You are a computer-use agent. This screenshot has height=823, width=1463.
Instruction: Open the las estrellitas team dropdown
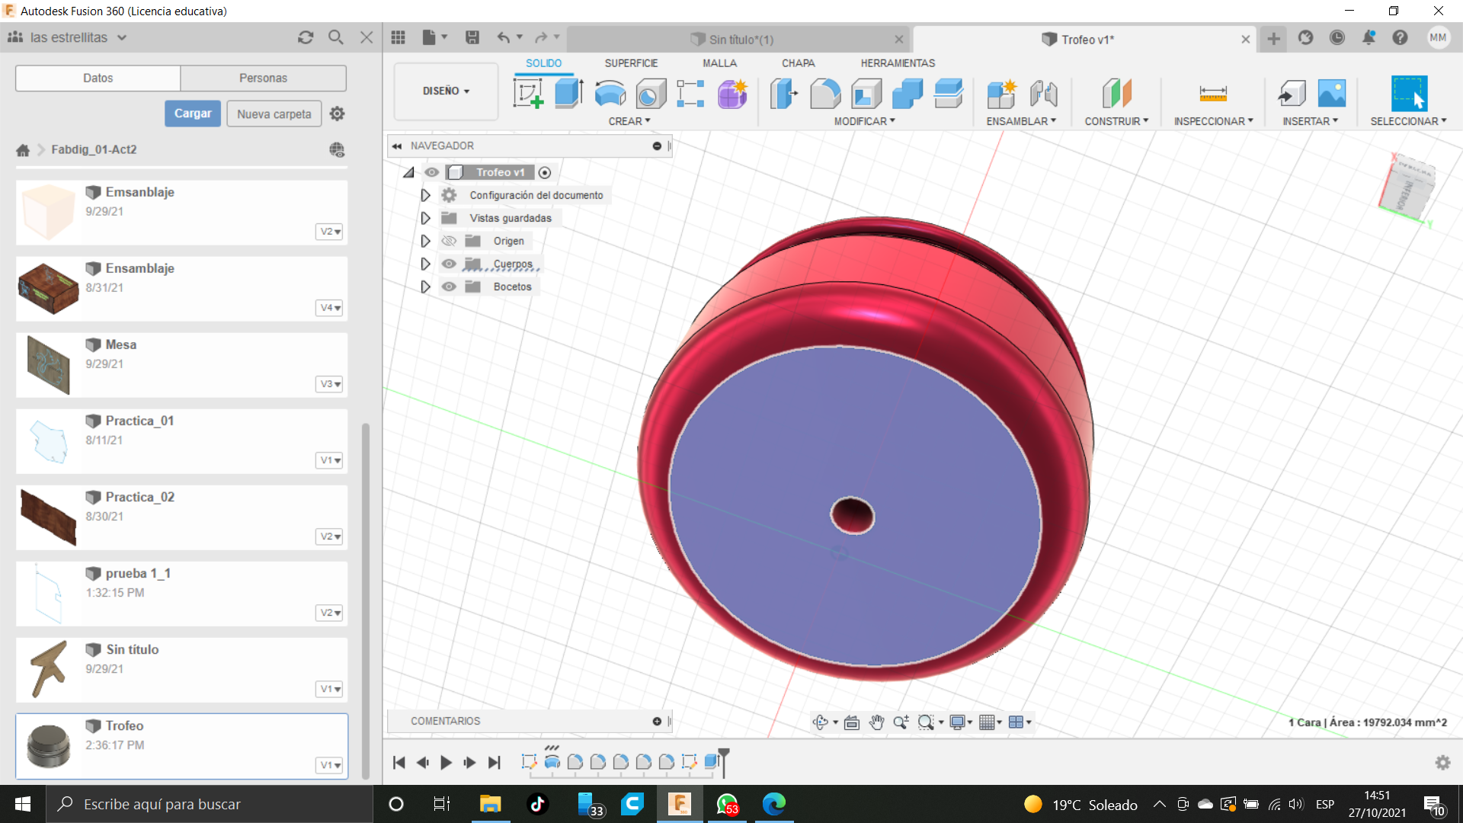[77, 37]
